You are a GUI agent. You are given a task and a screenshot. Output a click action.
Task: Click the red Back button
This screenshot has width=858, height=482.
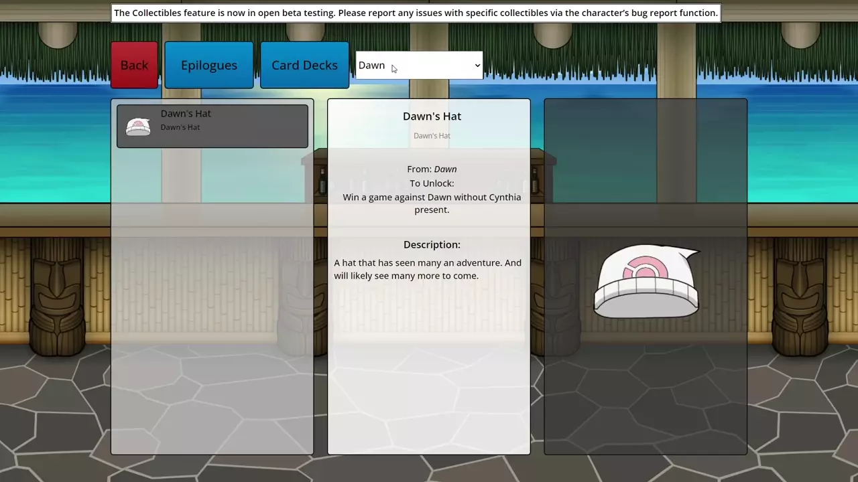pyautogui.click(x=134, y=65)
